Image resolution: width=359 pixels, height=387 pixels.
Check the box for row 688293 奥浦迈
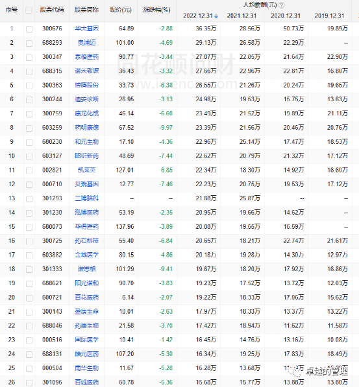click(29, 43)
